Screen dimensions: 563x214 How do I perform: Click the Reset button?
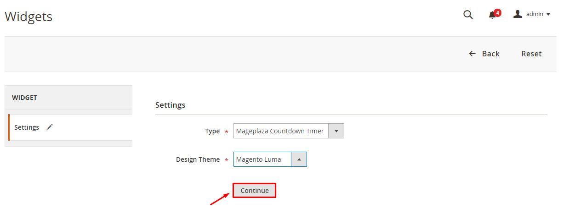(x=531, y=54)
